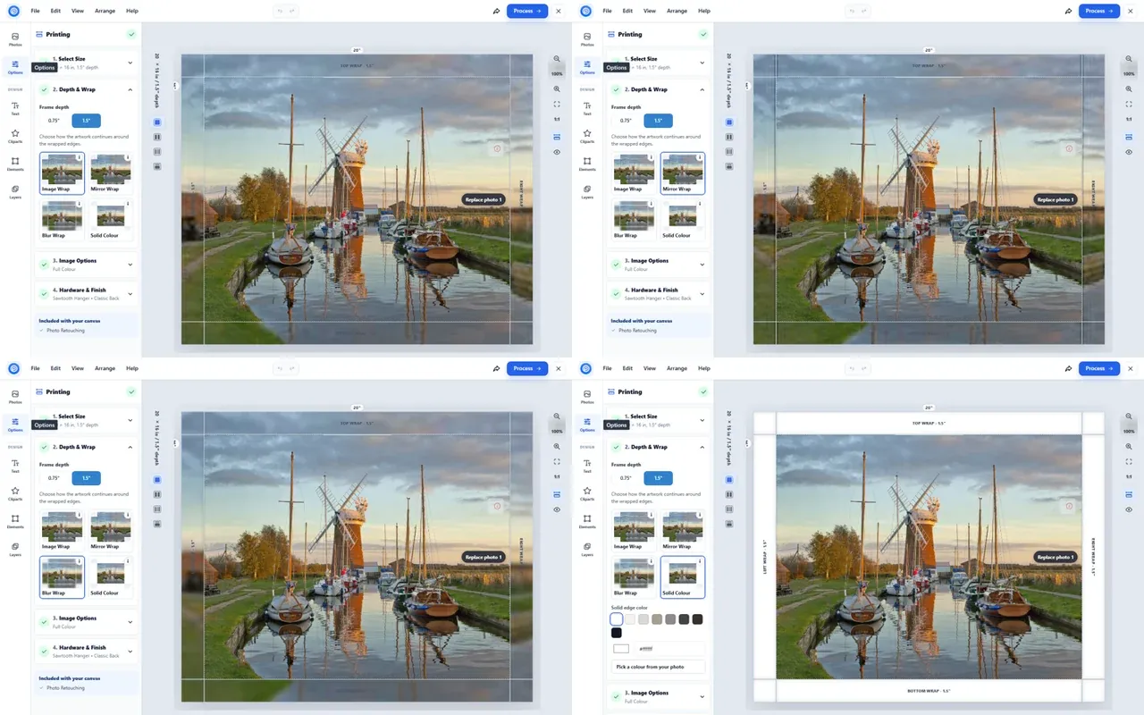This screenshot has width=1144, height=715.
Task: Click redo arrow in top-right window
Action: point(862,11)
